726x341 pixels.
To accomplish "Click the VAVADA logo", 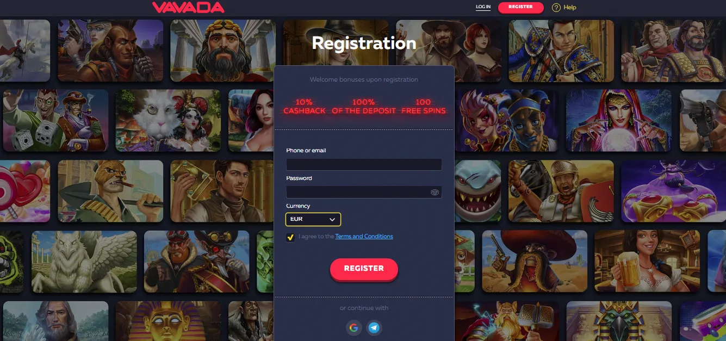I will (188, 7).
